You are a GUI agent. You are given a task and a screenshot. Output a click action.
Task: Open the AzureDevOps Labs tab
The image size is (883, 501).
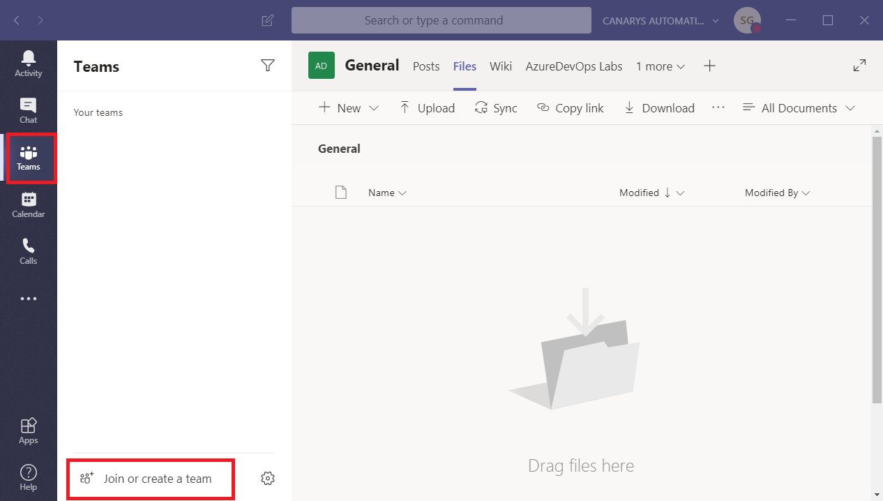pos(574,66)
